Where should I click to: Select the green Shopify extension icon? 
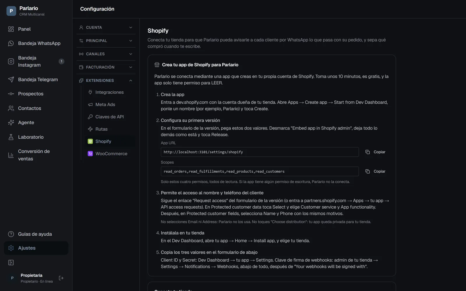click(x=90, y=141)
